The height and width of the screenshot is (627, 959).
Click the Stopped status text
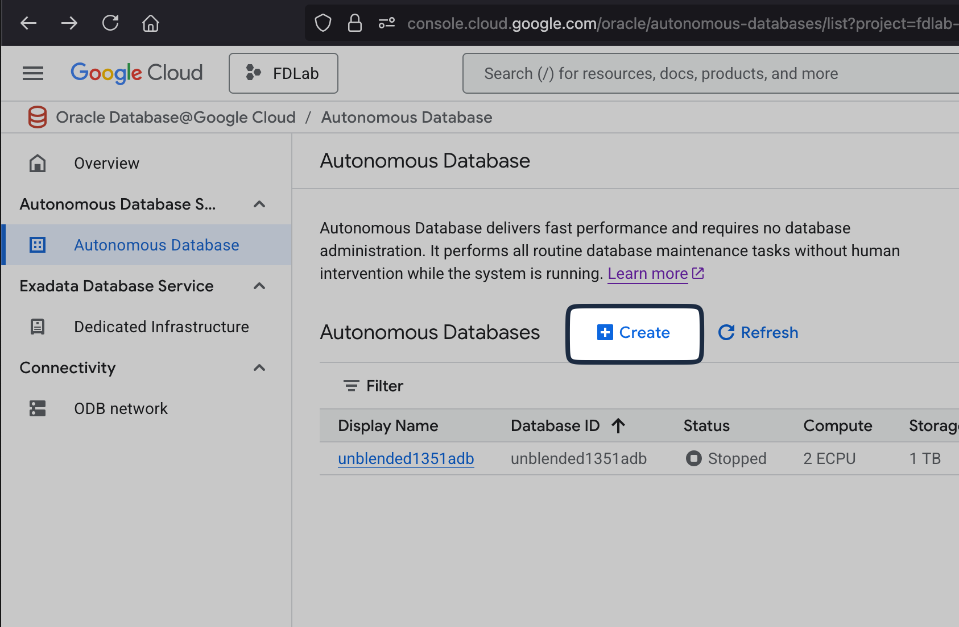point(737,458)
